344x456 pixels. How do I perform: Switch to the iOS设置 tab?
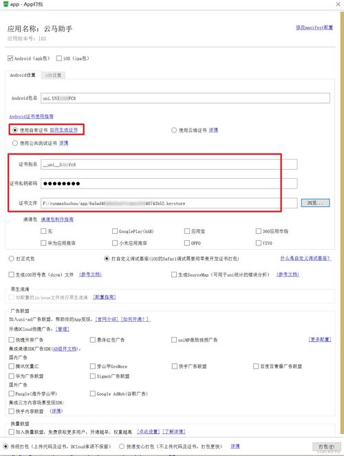(53, 76)
